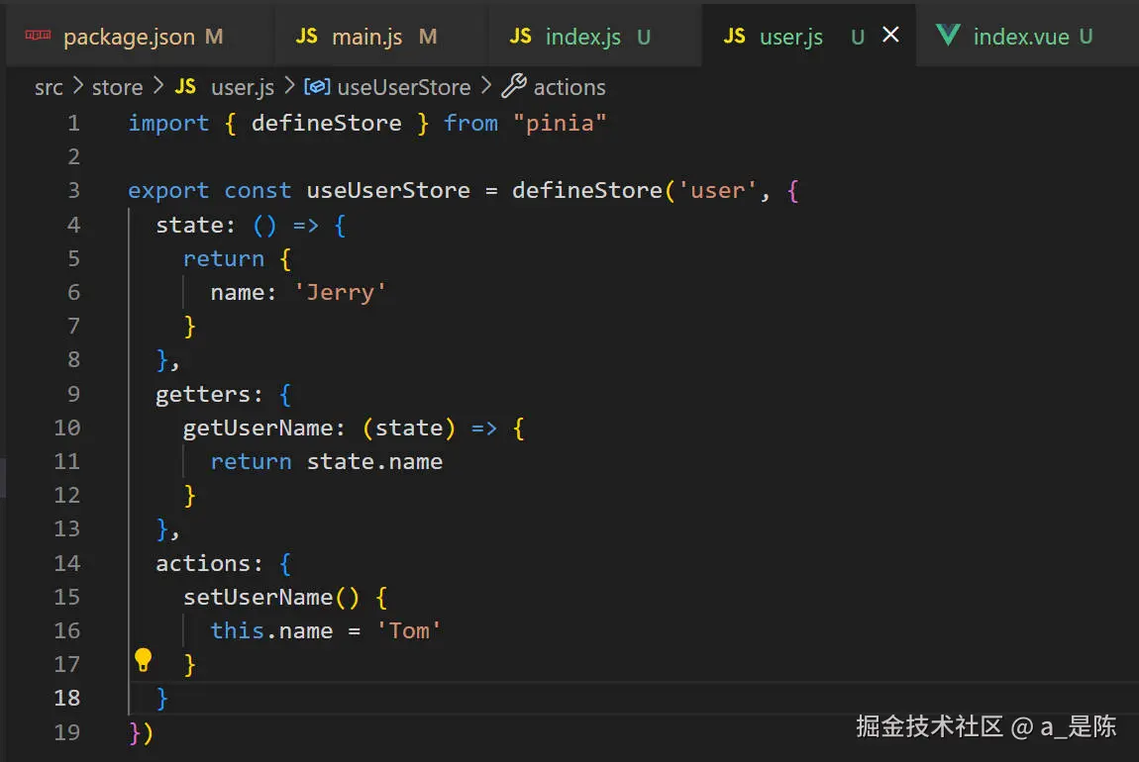Place cursor on "state:" on line 4
The width and height of the screenshot is (1139, 762).
(x=195, y=225)
